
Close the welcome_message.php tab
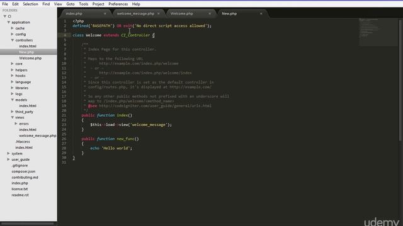(158, 14)
